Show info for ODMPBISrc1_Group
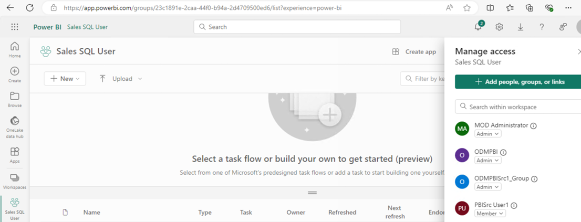This screenshot has height=222, width=581. click(x=534, y=179)
